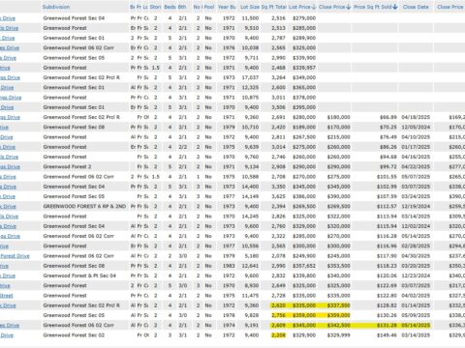Click the $279,000 list price
Image resolution: width=465 pixels, height=348 pixels.
click(304, 18)
